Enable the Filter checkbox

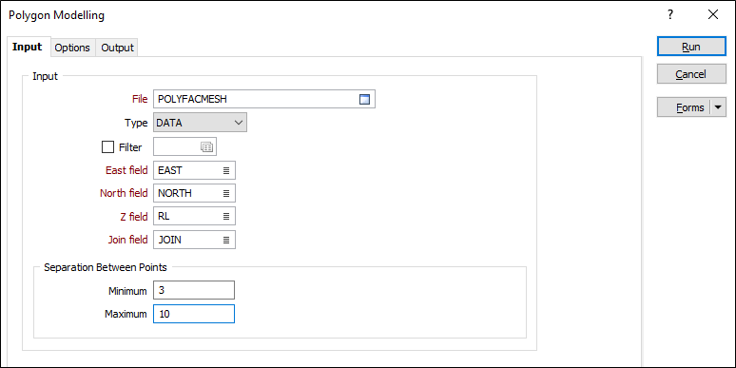pos(108,147)
